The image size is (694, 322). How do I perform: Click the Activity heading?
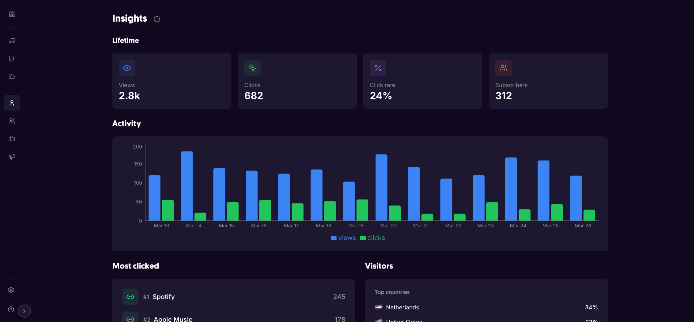(x=127, y=124)
